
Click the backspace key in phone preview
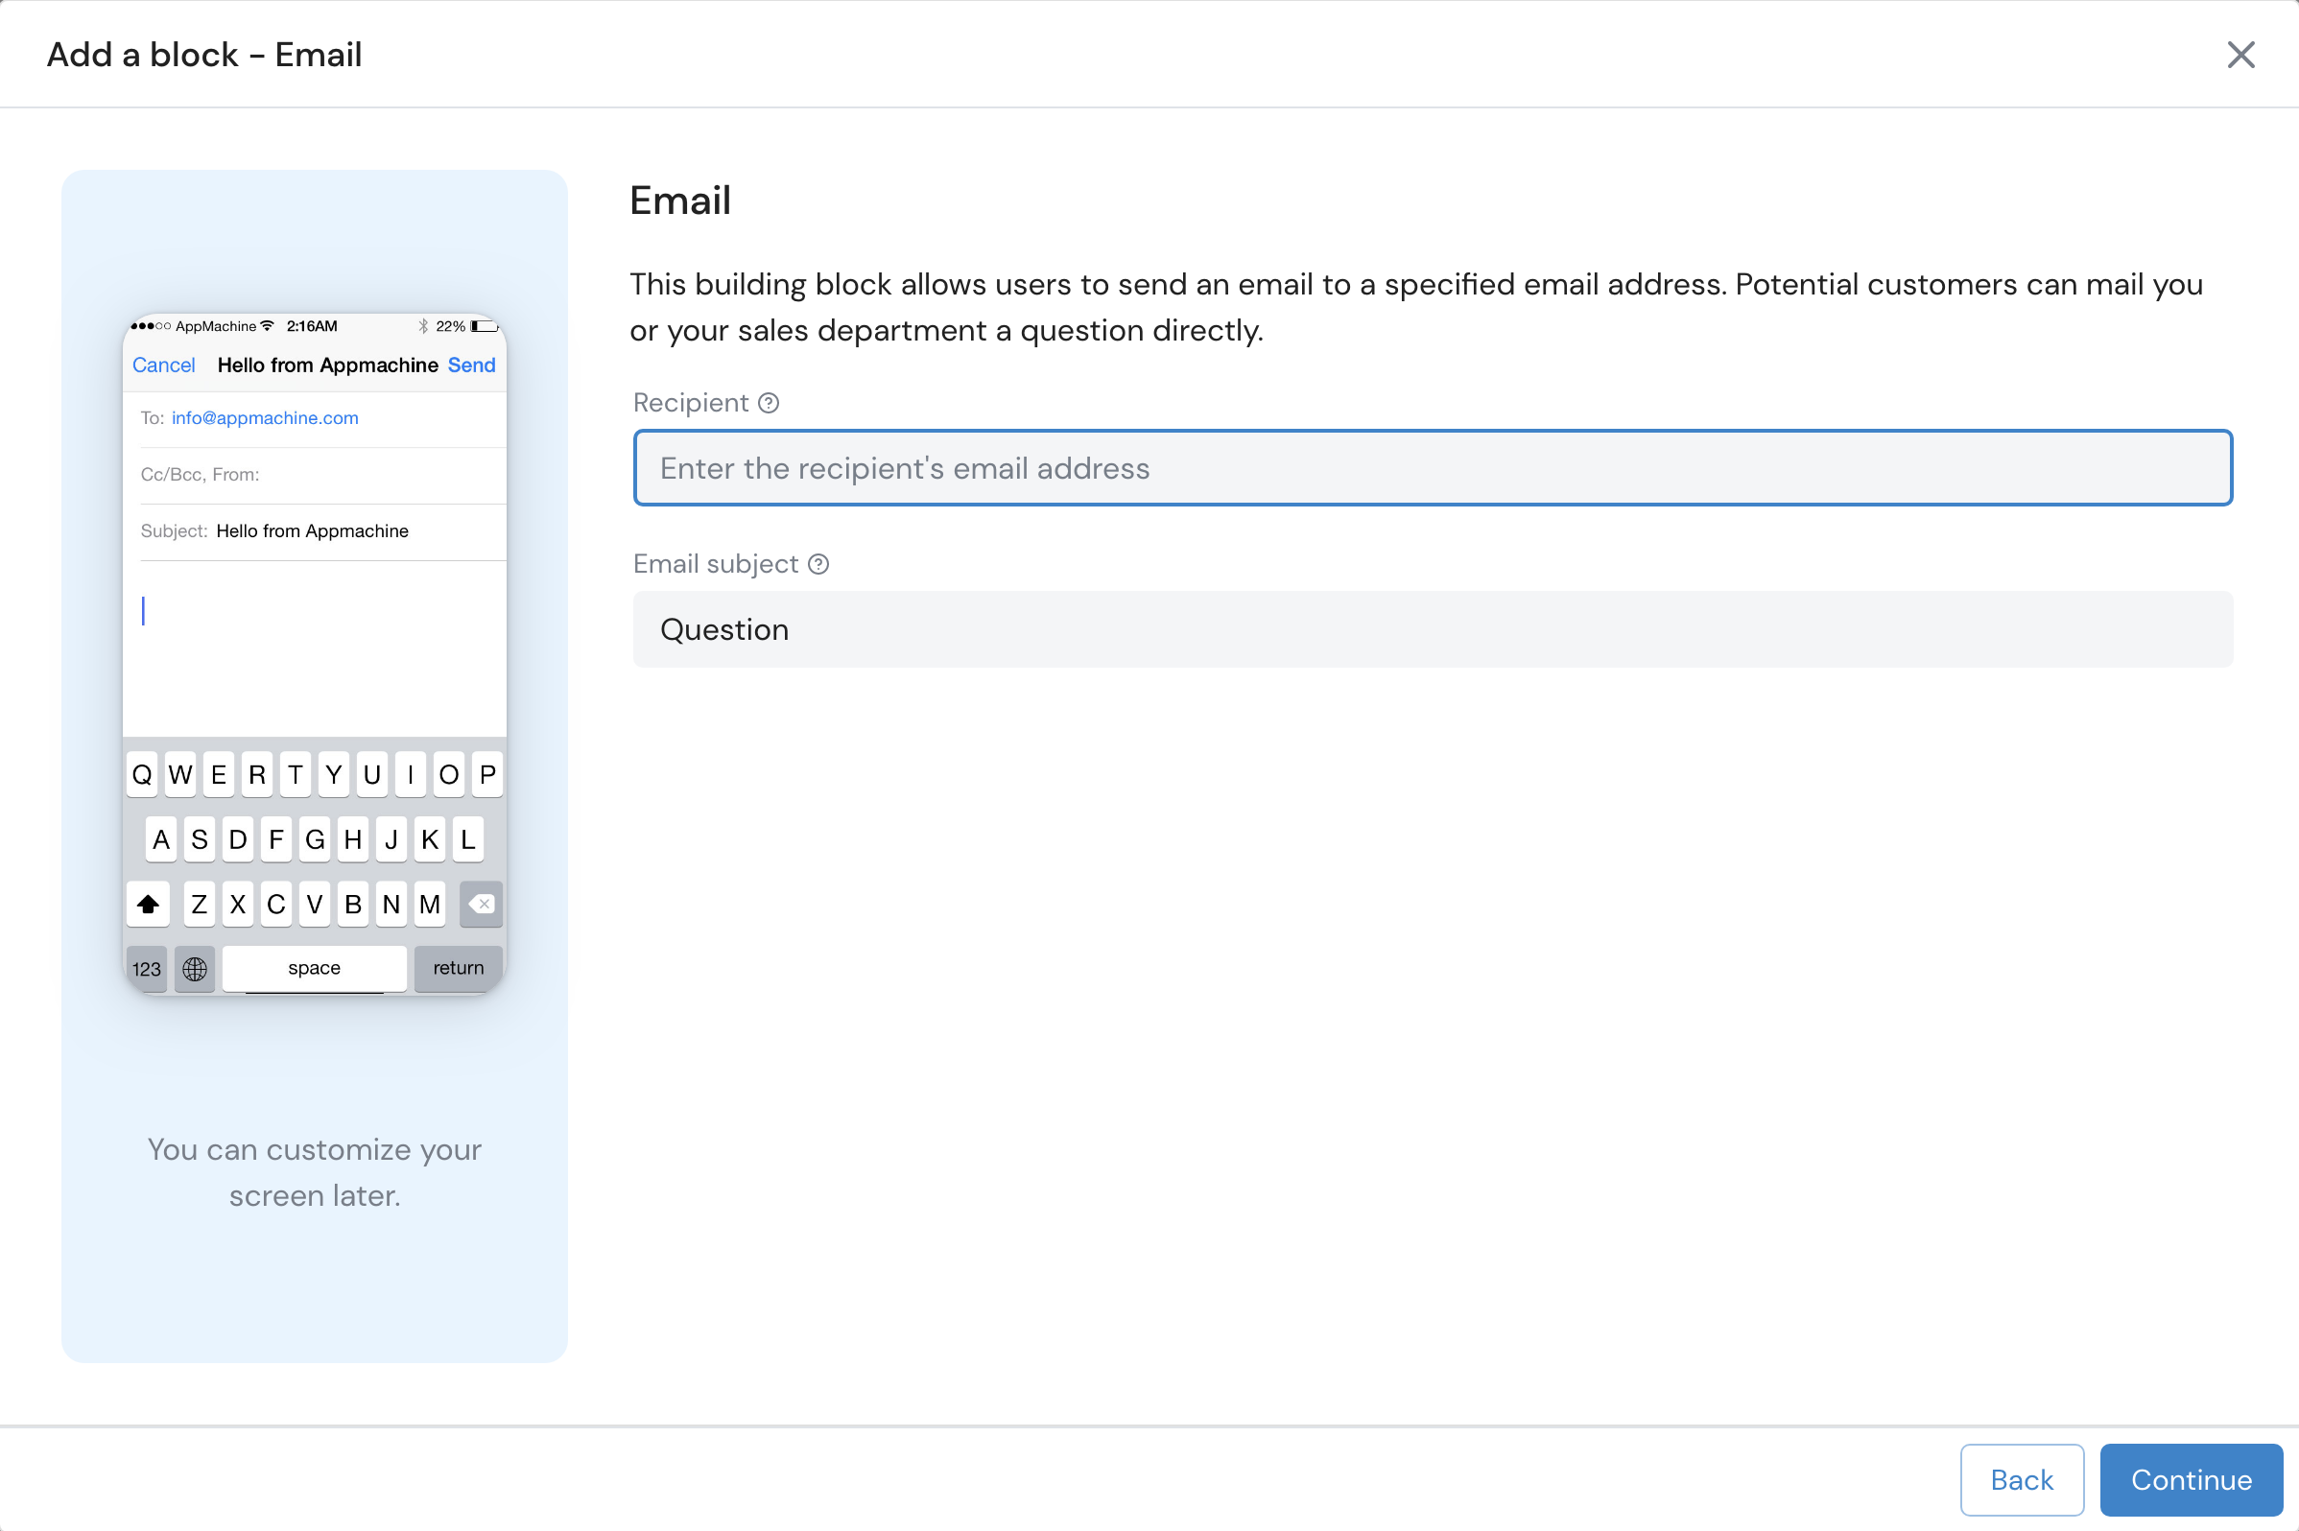481,905
